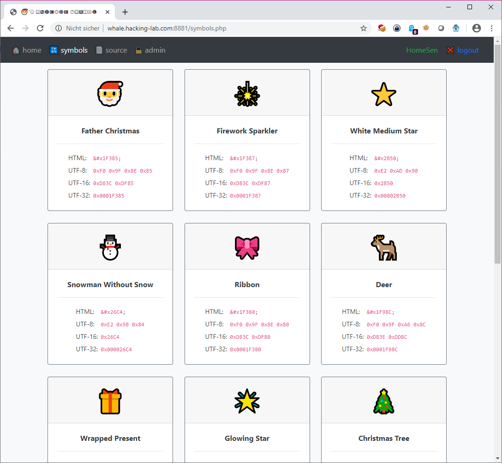Click the padlock icon beside admin
Viewport: 502px width, 463px height.
pos(138,50)
